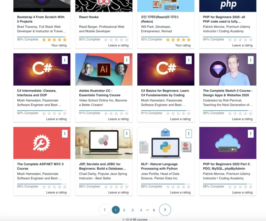
Task: Open C# Basics for Beginners thumbnail
Action: pyautogui.click(x=166, y=69)
